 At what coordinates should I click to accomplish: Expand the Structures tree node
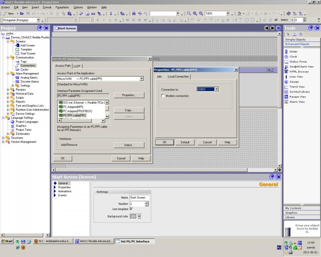point(3,138)
